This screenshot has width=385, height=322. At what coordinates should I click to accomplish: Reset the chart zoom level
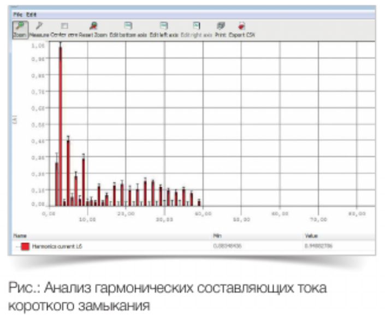[94, 29]
